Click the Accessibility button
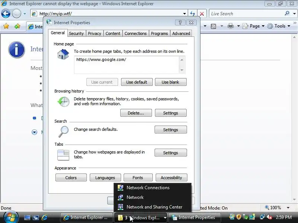The height and width of the screenshot is (223, 298). coord(171,178)
